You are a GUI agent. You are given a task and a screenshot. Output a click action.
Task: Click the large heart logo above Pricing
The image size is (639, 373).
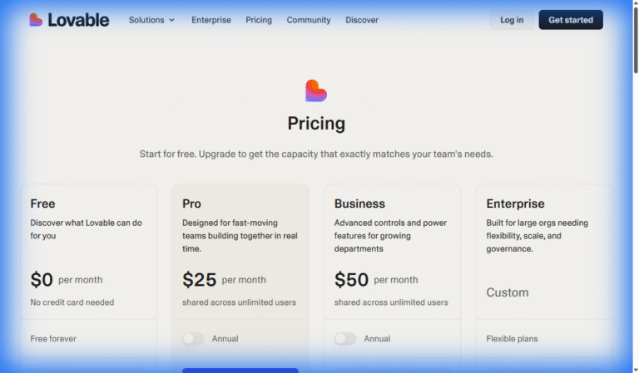pos(316,91)
